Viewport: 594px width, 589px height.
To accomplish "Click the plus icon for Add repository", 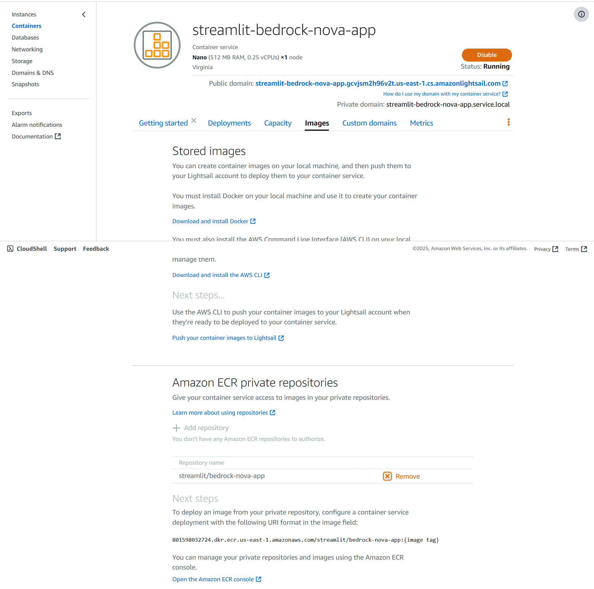I will point(176,428).
